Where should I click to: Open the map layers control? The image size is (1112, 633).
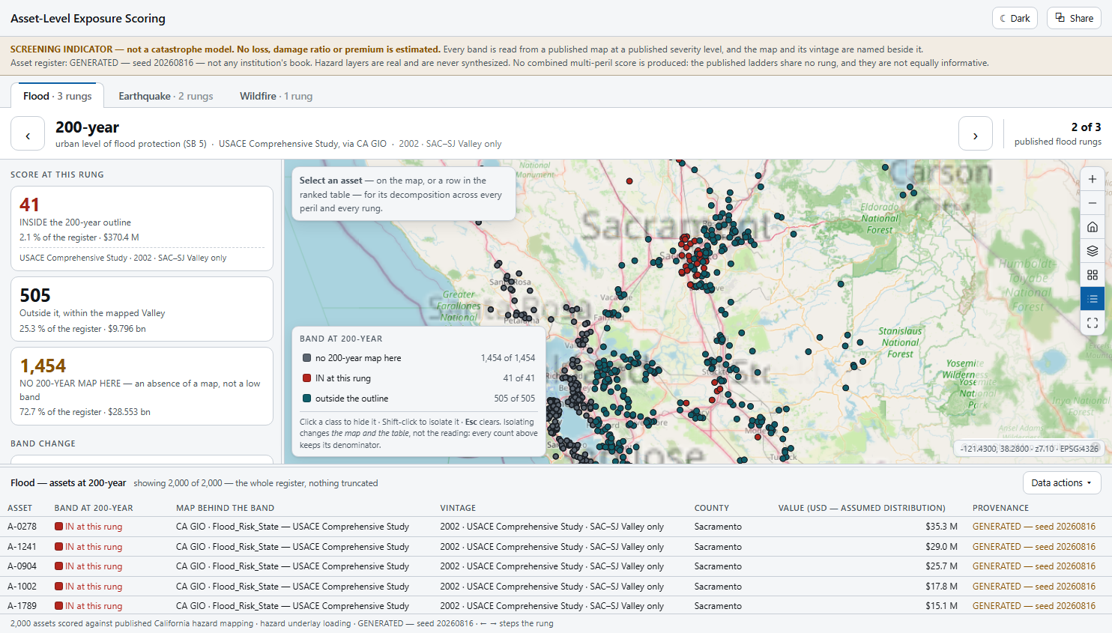[1092, 251]
